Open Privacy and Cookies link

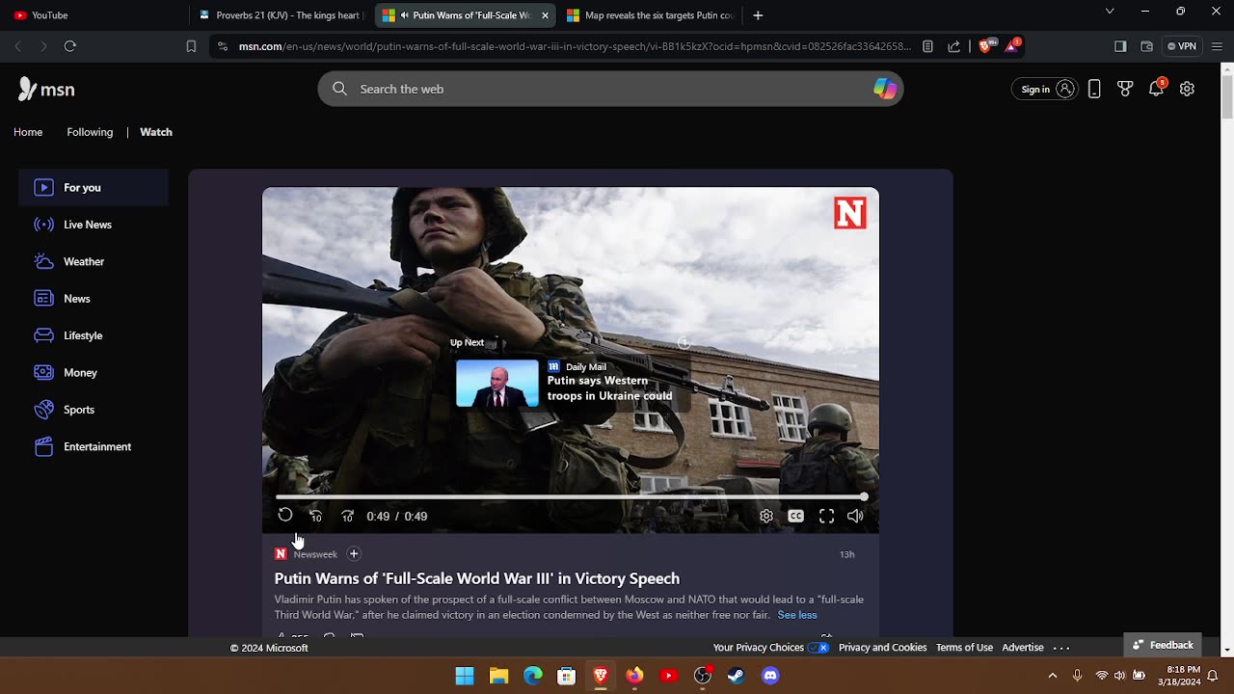click(882, 648)
